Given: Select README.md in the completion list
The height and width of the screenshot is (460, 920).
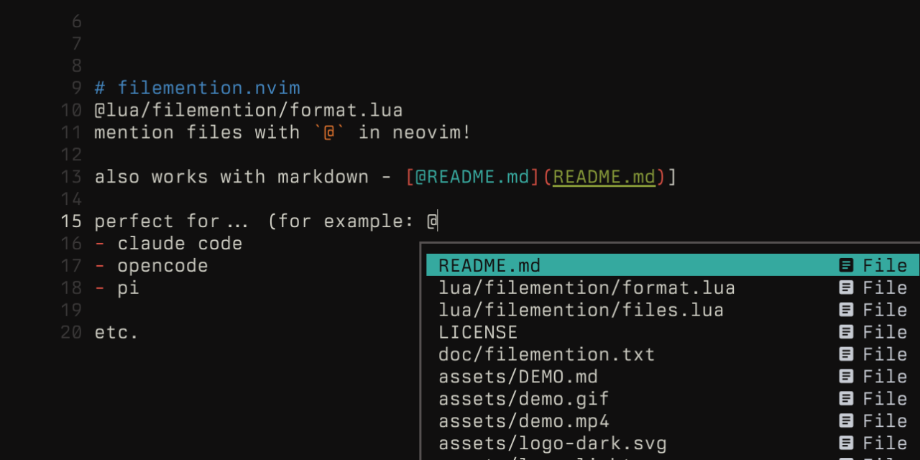Looking at the screenshot, I should [x=673, y=265].
